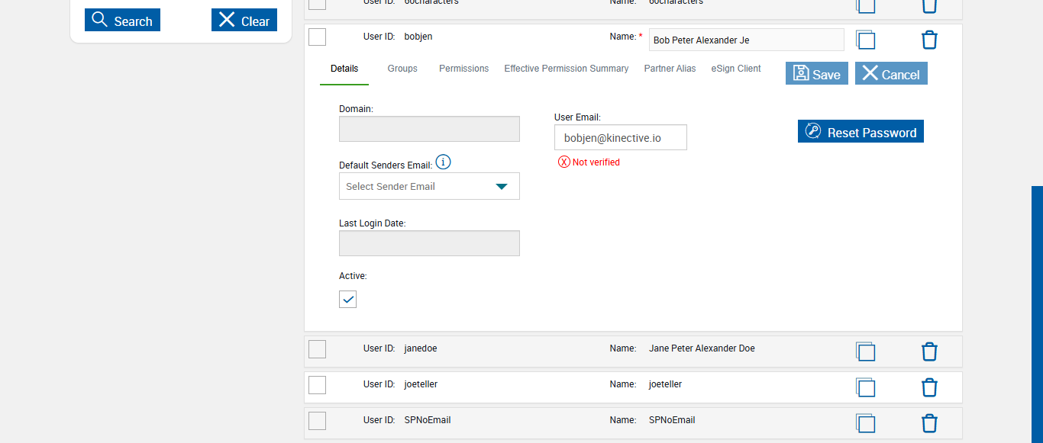Edit the User Email field
This screenshot has height=443, width=1043.
620,138
